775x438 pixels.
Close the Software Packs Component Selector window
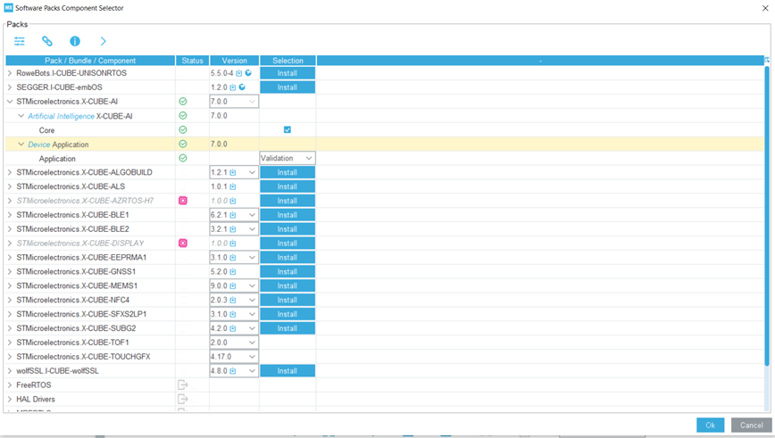click(x=765, y=8)
